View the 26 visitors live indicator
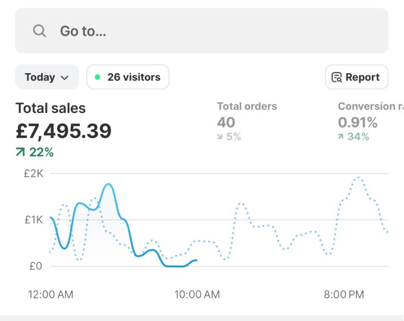The height and width of the screenshot is (321, 404). [128, 77]
